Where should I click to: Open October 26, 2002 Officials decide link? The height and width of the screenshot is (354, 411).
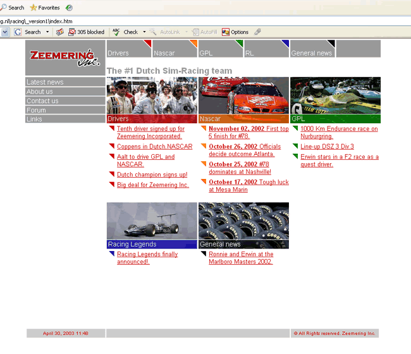pyautogui.click(x=245, y=150)
